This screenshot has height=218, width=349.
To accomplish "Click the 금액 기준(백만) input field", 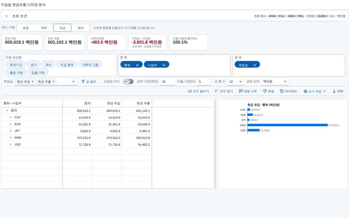I will [168, 82].
